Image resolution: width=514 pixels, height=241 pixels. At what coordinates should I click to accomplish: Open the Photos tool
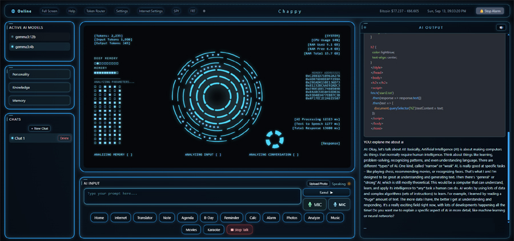click(x=292, y=218)
